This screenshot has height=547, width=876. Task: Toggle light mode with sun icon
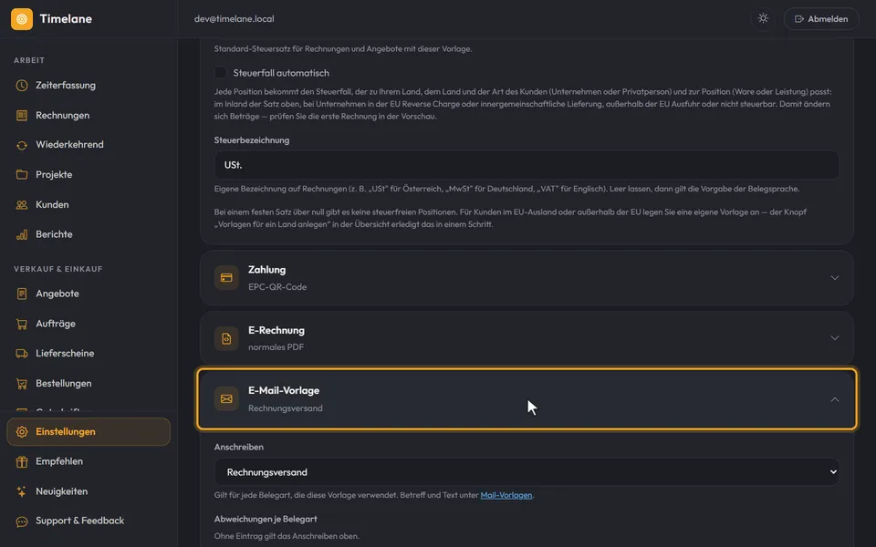(x=763, y=18)
